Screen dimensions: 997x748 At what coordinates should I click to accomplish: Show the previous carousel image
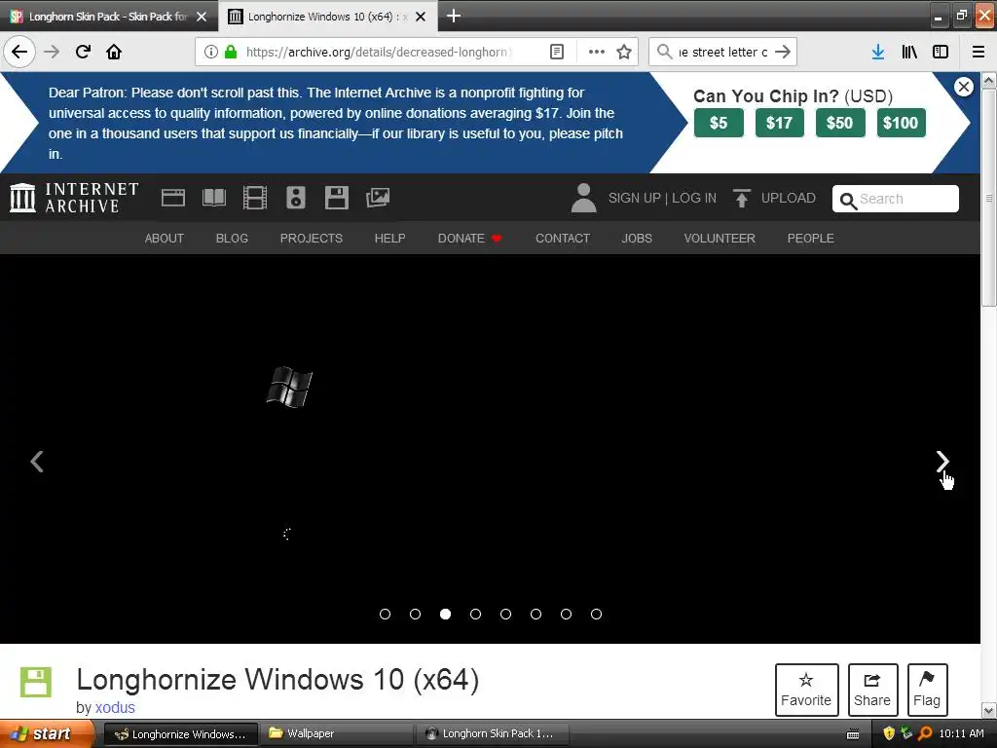click(37, 461)
